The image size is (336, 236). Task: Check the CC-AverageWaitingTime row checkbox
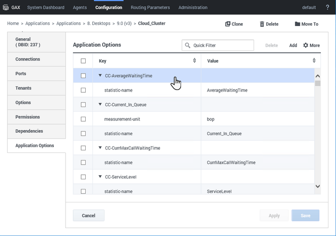(x=83, y=76)
